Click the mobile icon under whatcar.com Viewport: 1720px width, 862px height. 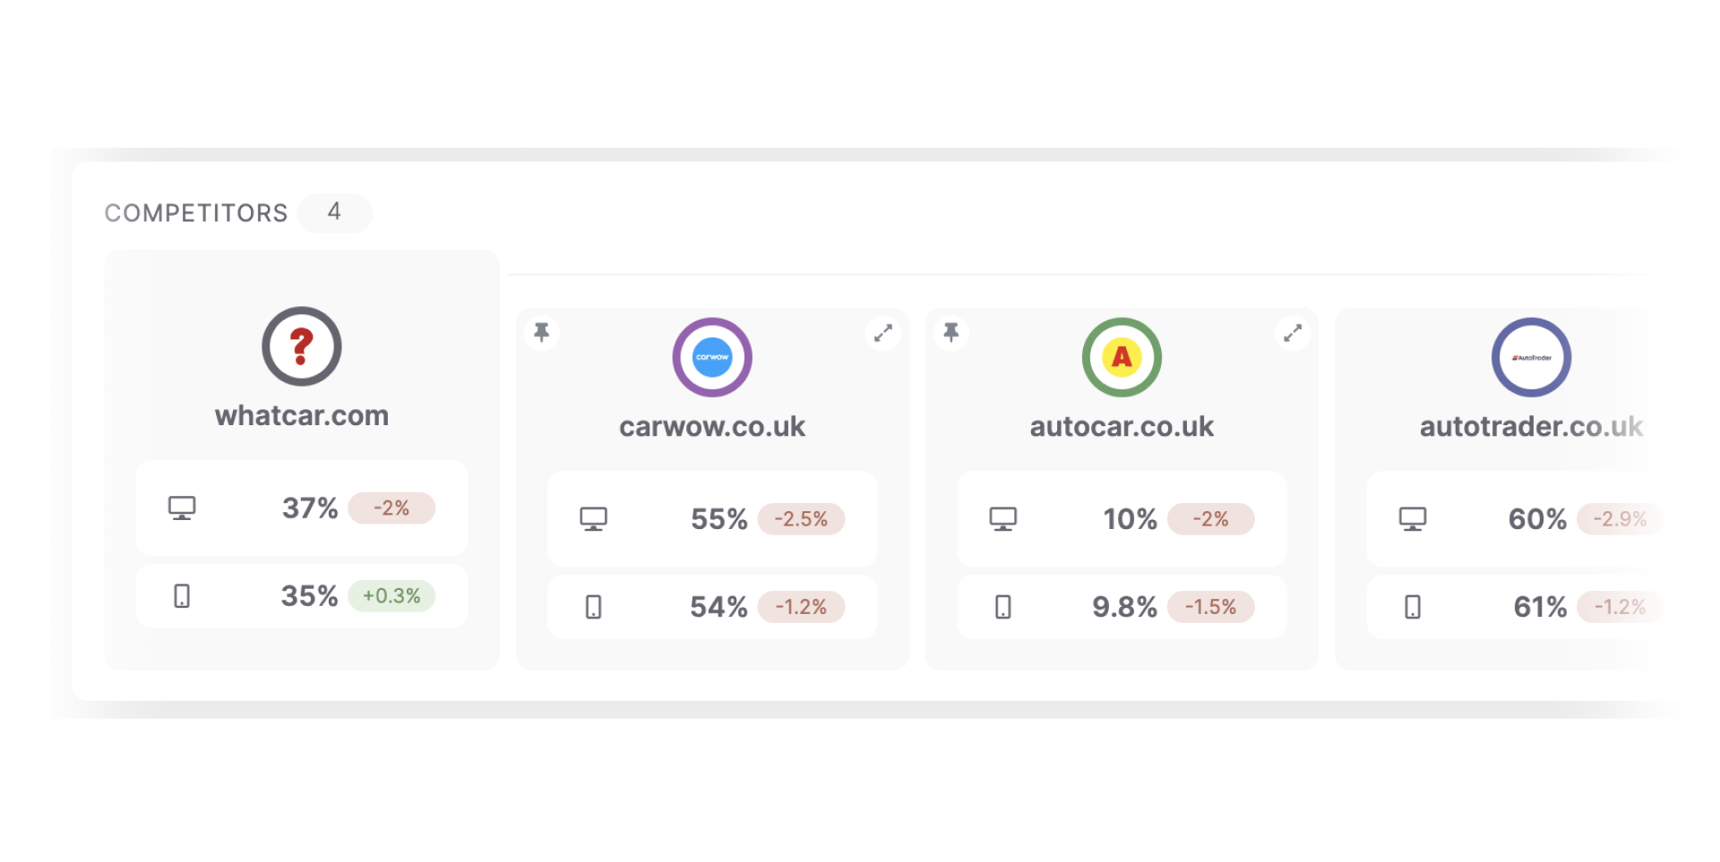(x=182, y=596)
